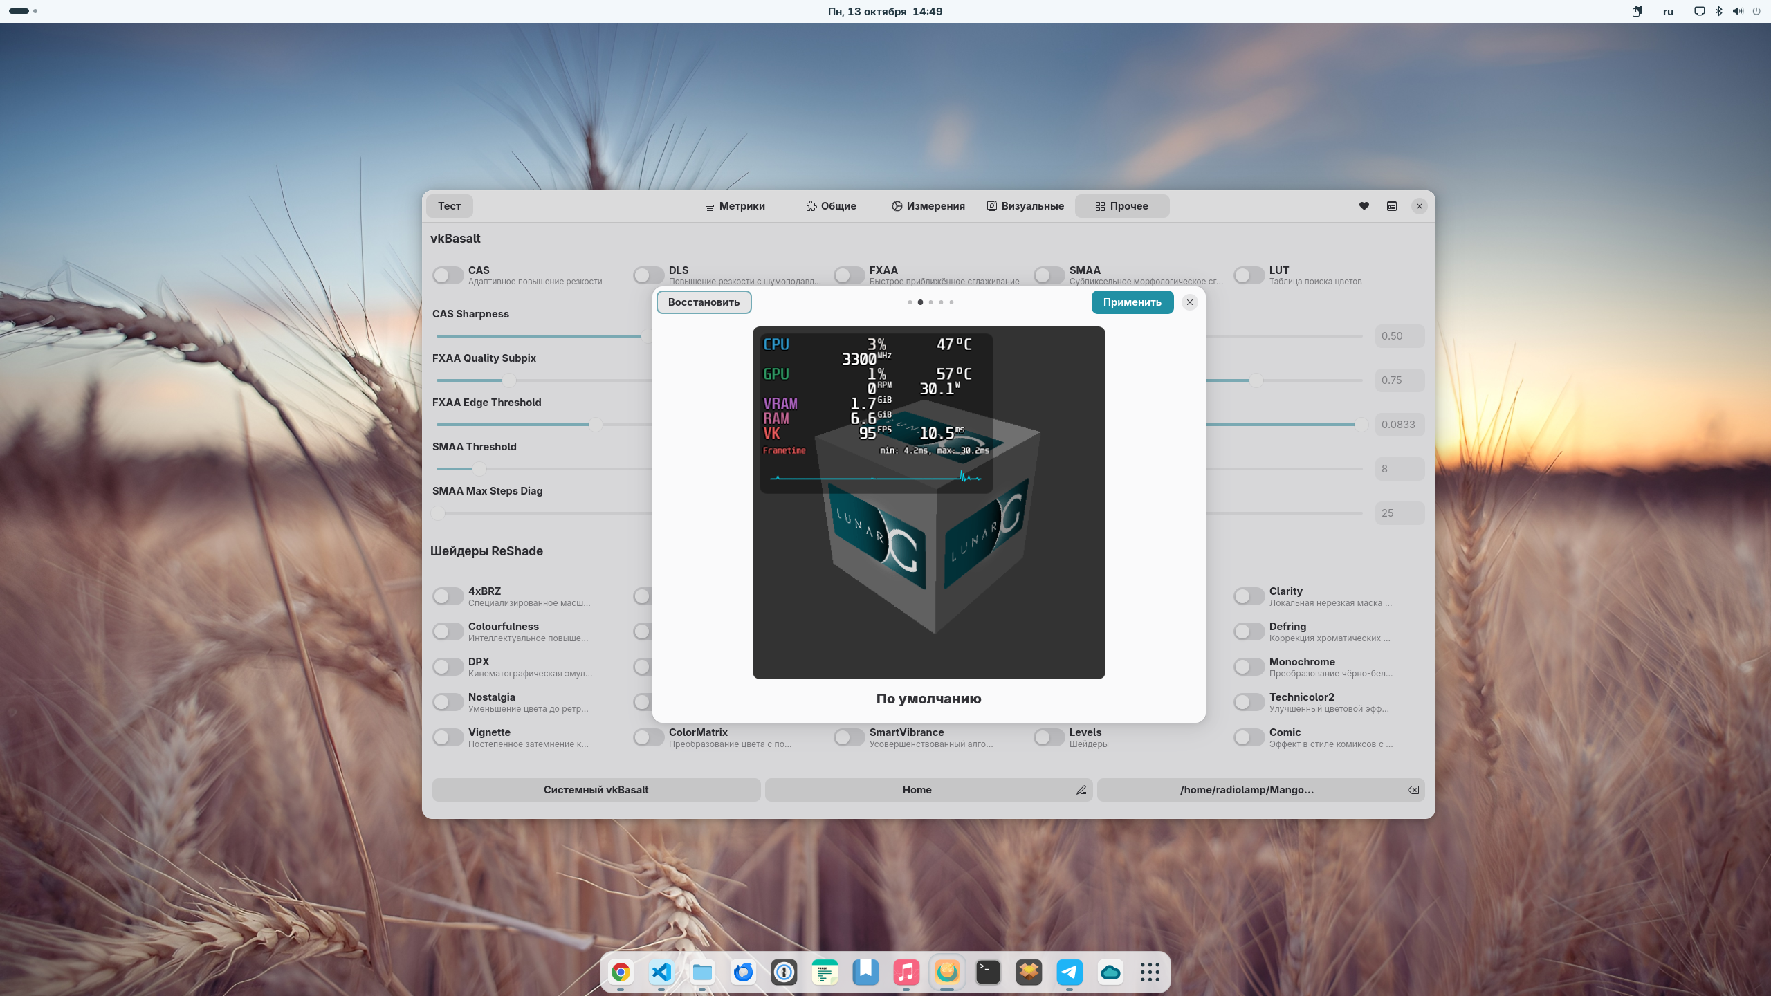Enable the Monochrome shader switch
Screen dimensions: 1771x996
tap(1249, 667)
